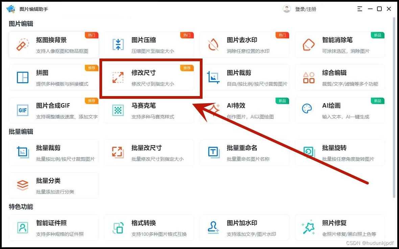Click the 综合编辑 shapes icon
Screen dimensions: 399x249
[309, 77]
